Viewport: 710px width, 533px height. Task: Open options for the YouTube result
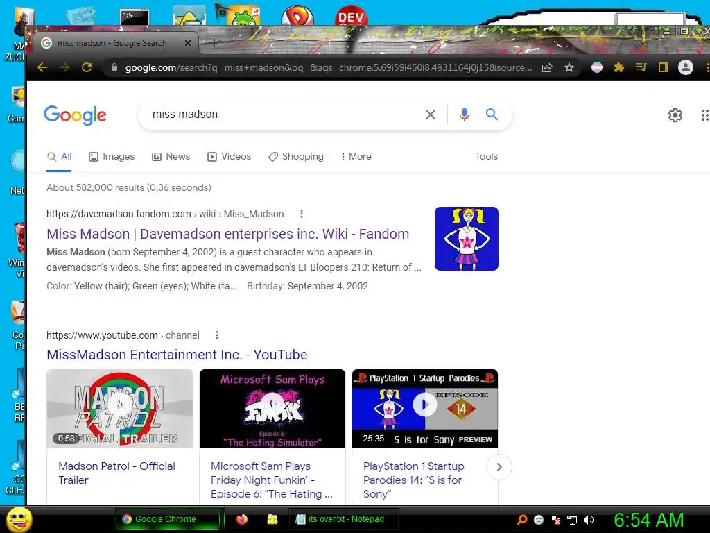coord(217,335)
